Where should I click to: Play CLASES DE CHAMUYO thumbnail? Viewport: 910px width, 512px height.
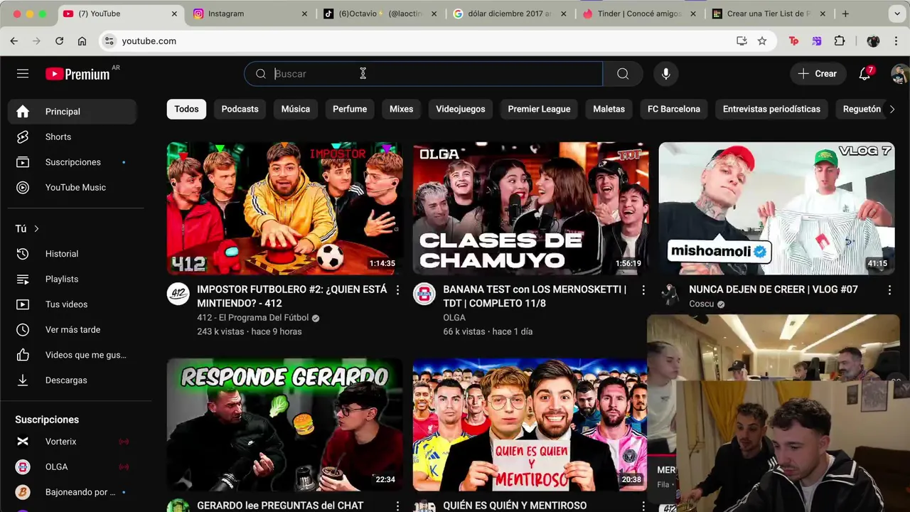(530, 208)
